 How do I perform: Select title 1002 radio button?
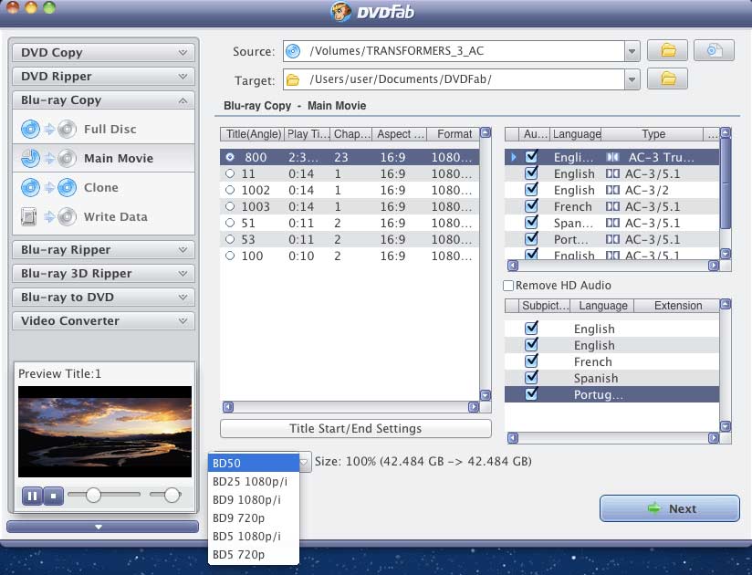click(230, 190)
